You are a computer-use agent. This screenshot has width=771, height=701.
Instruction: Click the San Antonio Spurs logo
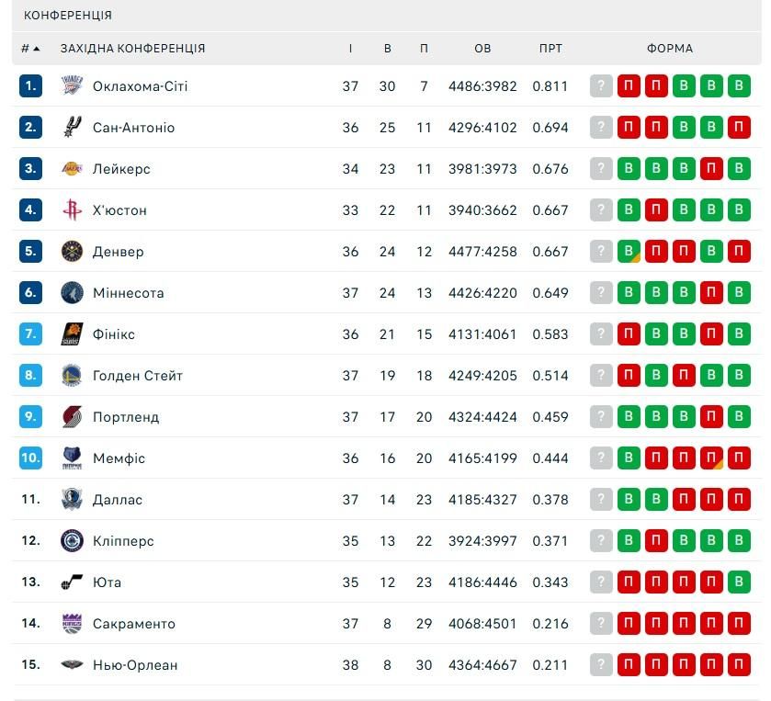73,128
